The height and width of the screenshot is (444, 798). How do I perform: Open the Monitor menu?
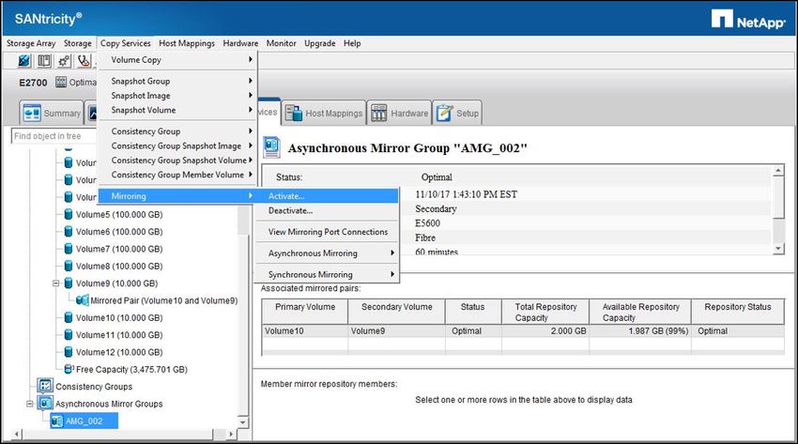281,43
